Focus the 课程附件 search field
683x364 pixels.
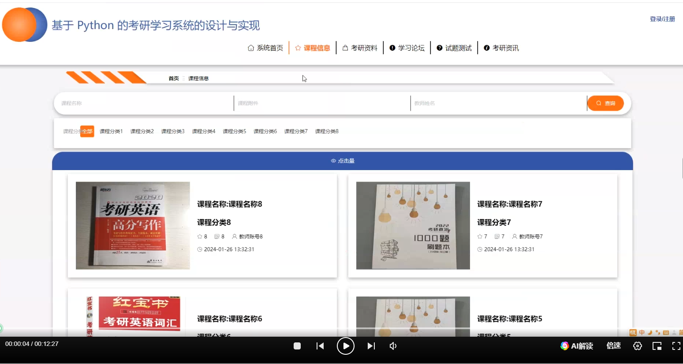(x=322, y=103)
